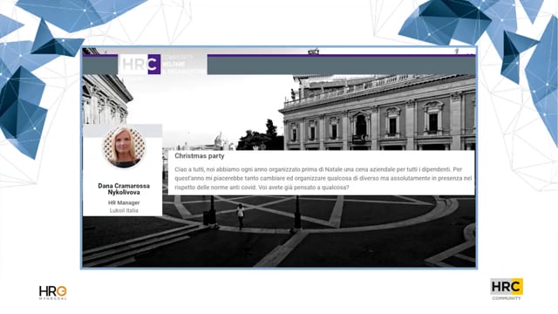Click the yellow HRC Community logo
The image size is (558, 314).
[507, 289]
